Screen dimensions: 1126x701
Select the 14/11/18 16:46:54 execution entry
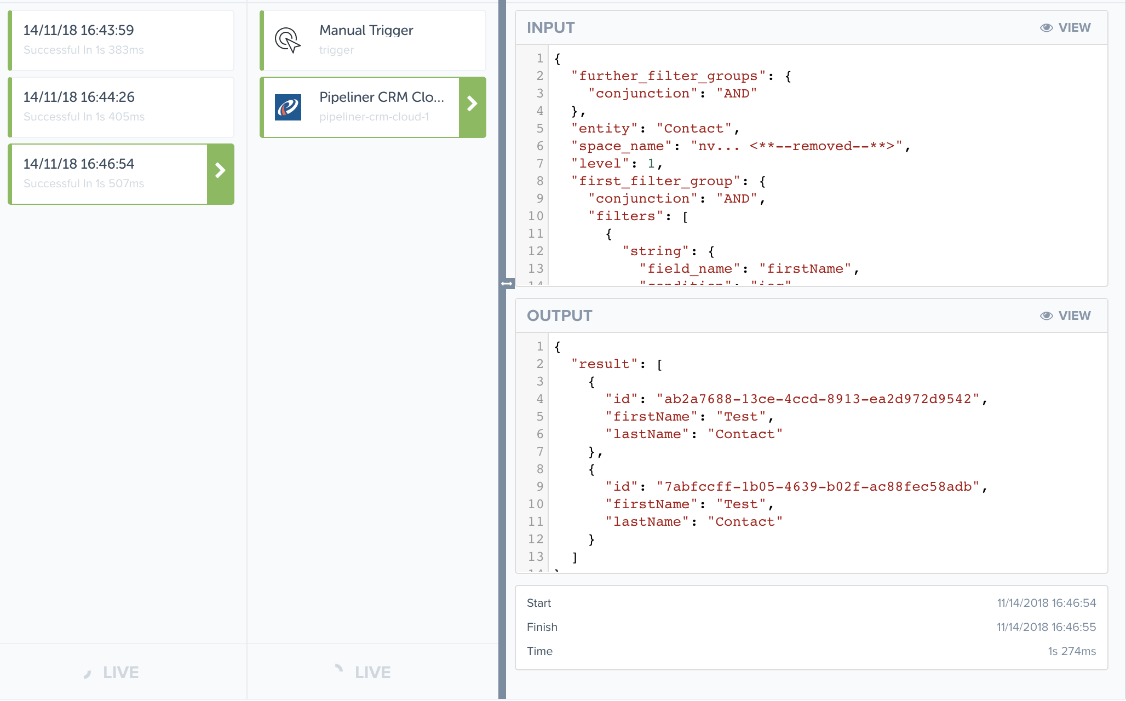pyautogui.click(x=110, y=174)
